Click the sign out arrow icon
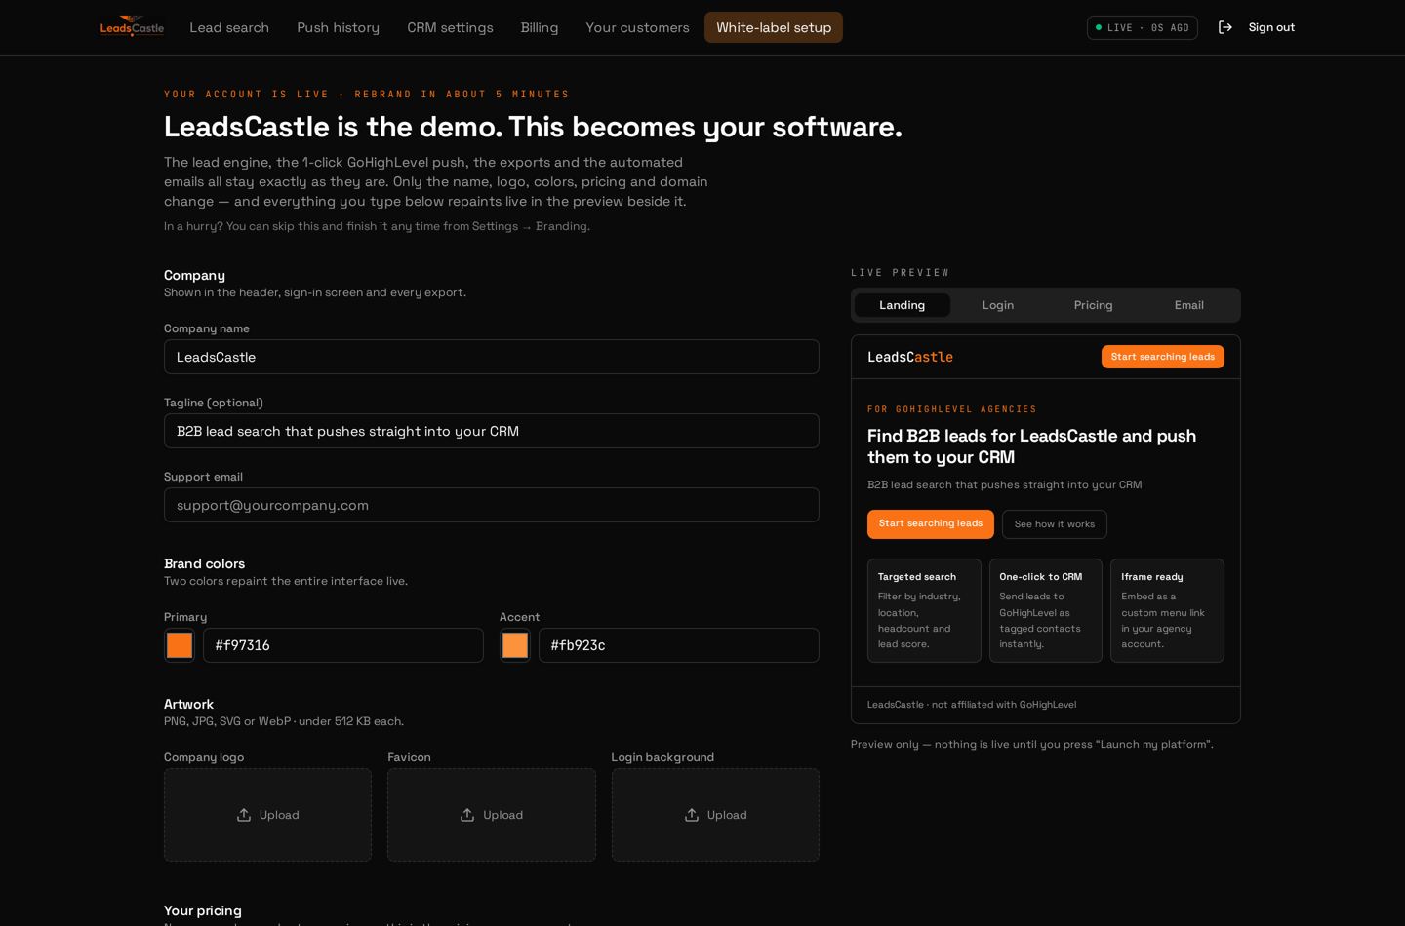 point(1225,27)
